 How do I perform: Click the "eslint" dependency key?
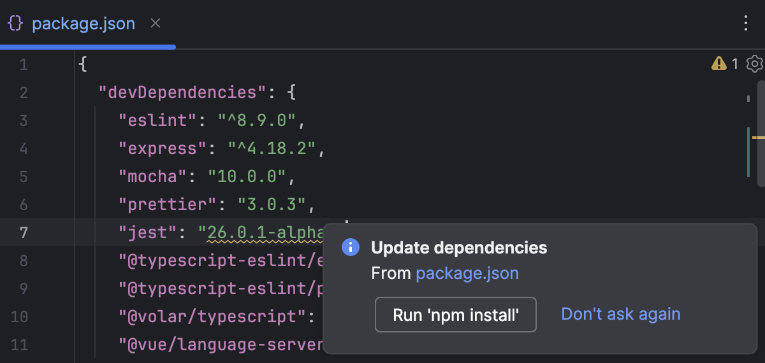(153, 121)
